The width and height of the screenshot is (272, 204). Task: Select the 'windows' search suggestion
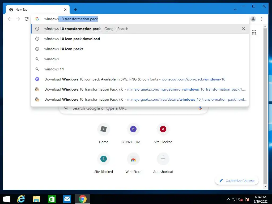(140, 59)
